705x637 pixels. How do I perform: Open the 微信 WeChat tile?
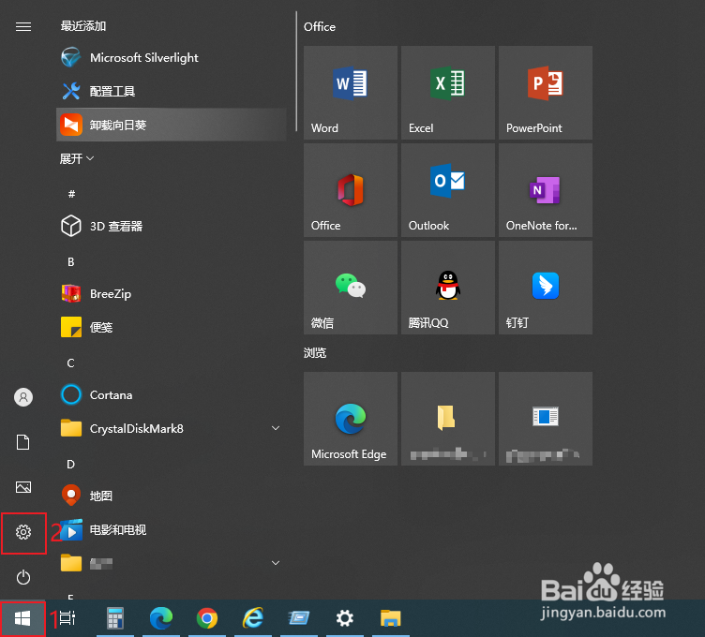tap(351, 288)
